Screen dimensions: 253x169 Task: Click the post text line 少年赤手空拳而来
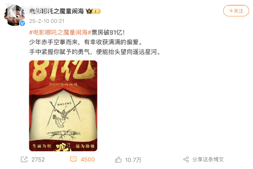pyautogui.click(x=53, y=42)
